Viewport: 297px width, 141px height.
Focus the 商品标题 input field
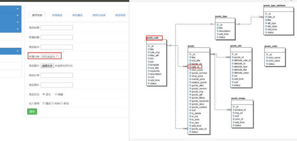pyautogui.click(x=57, y=28)
